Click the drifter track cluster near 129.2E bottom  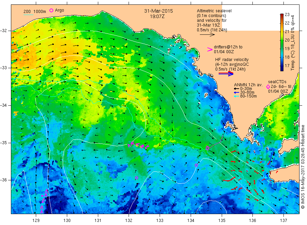click(x=44, y=201)
